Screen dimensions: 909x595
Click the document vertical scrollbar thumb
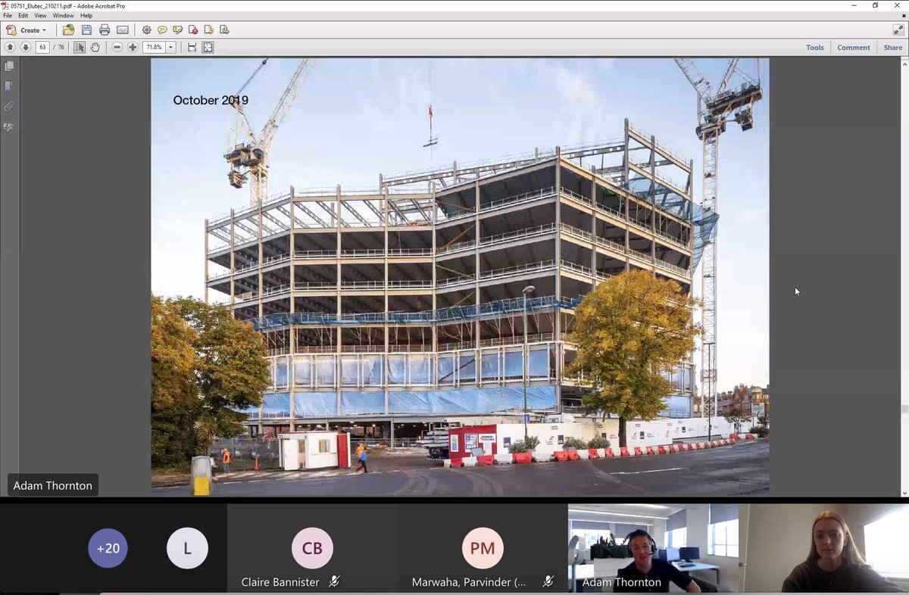click(x=904, y=409)
